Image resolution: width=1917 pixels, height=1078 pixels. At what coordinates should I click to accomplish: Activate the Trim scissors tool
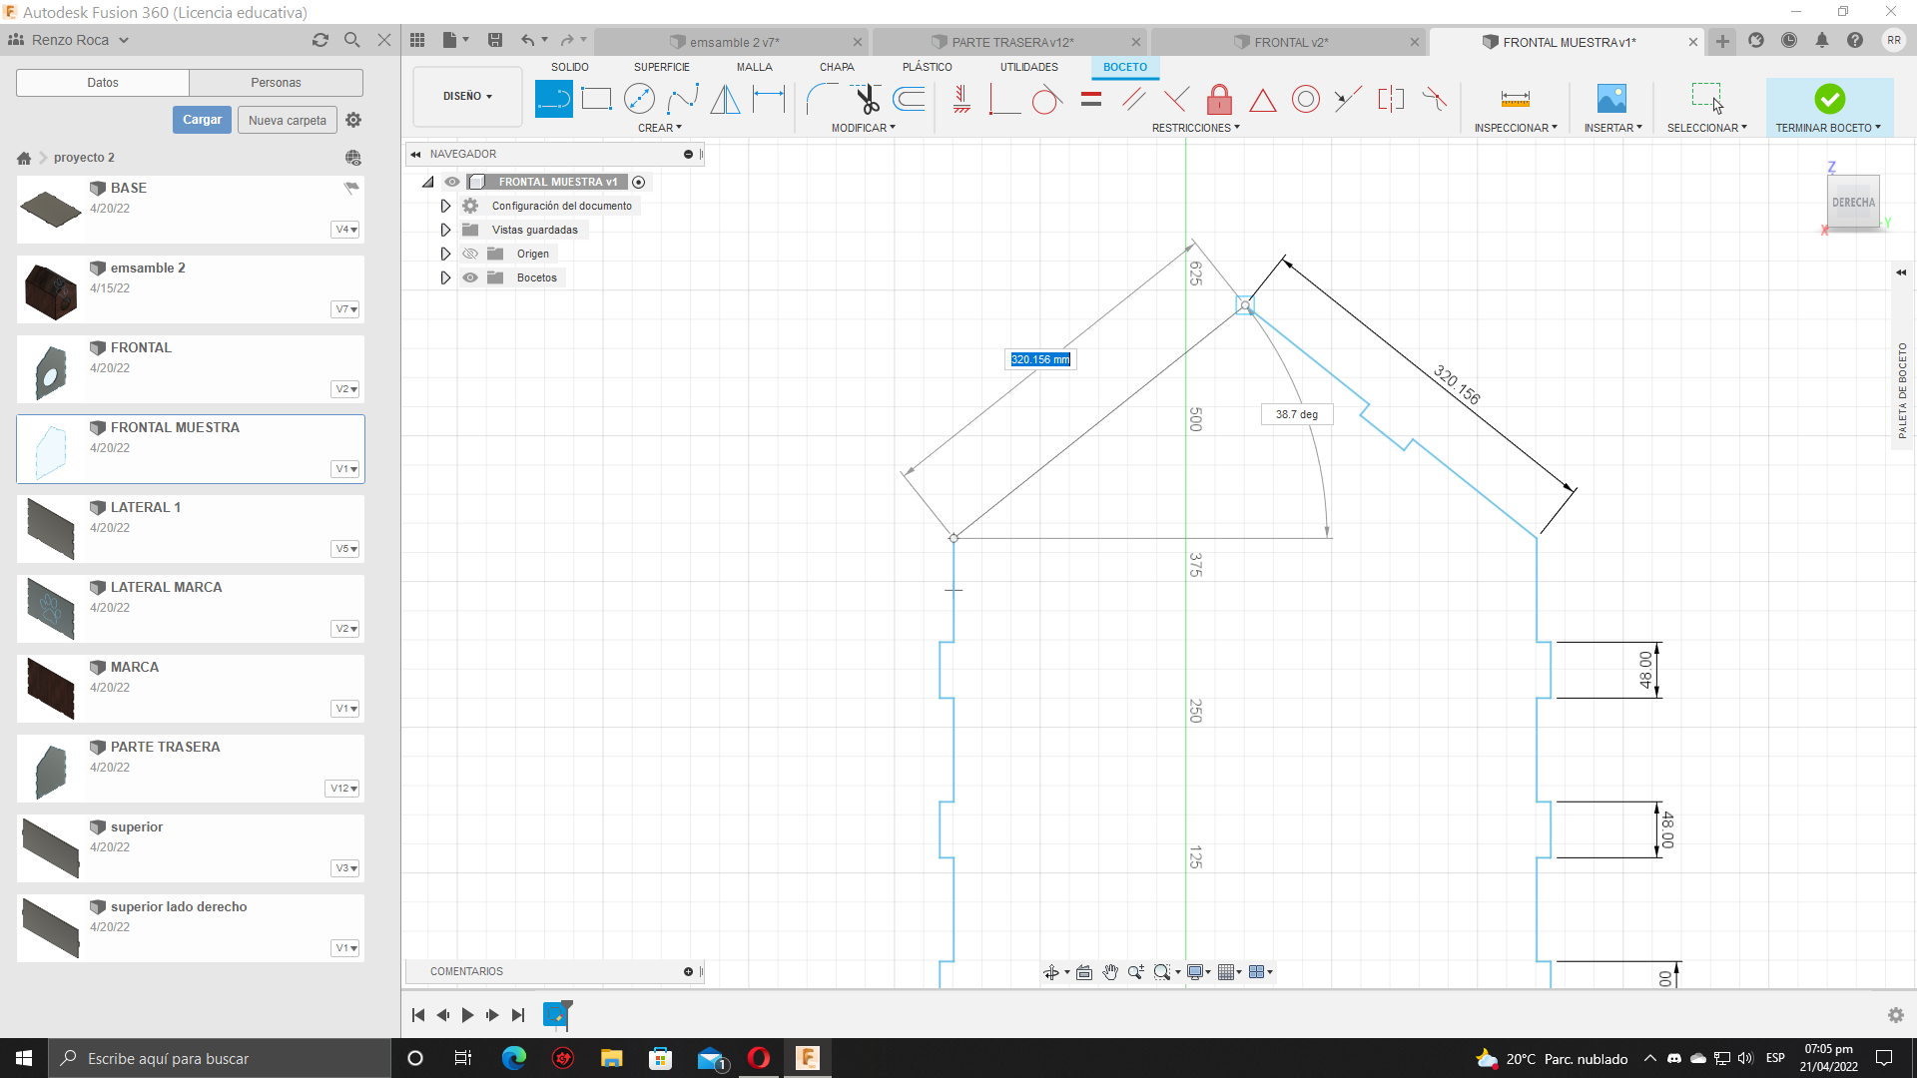[867, 99]
